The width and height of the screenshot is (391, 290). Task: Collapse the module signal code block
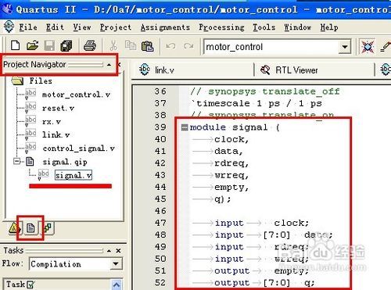tap(185, 127)
